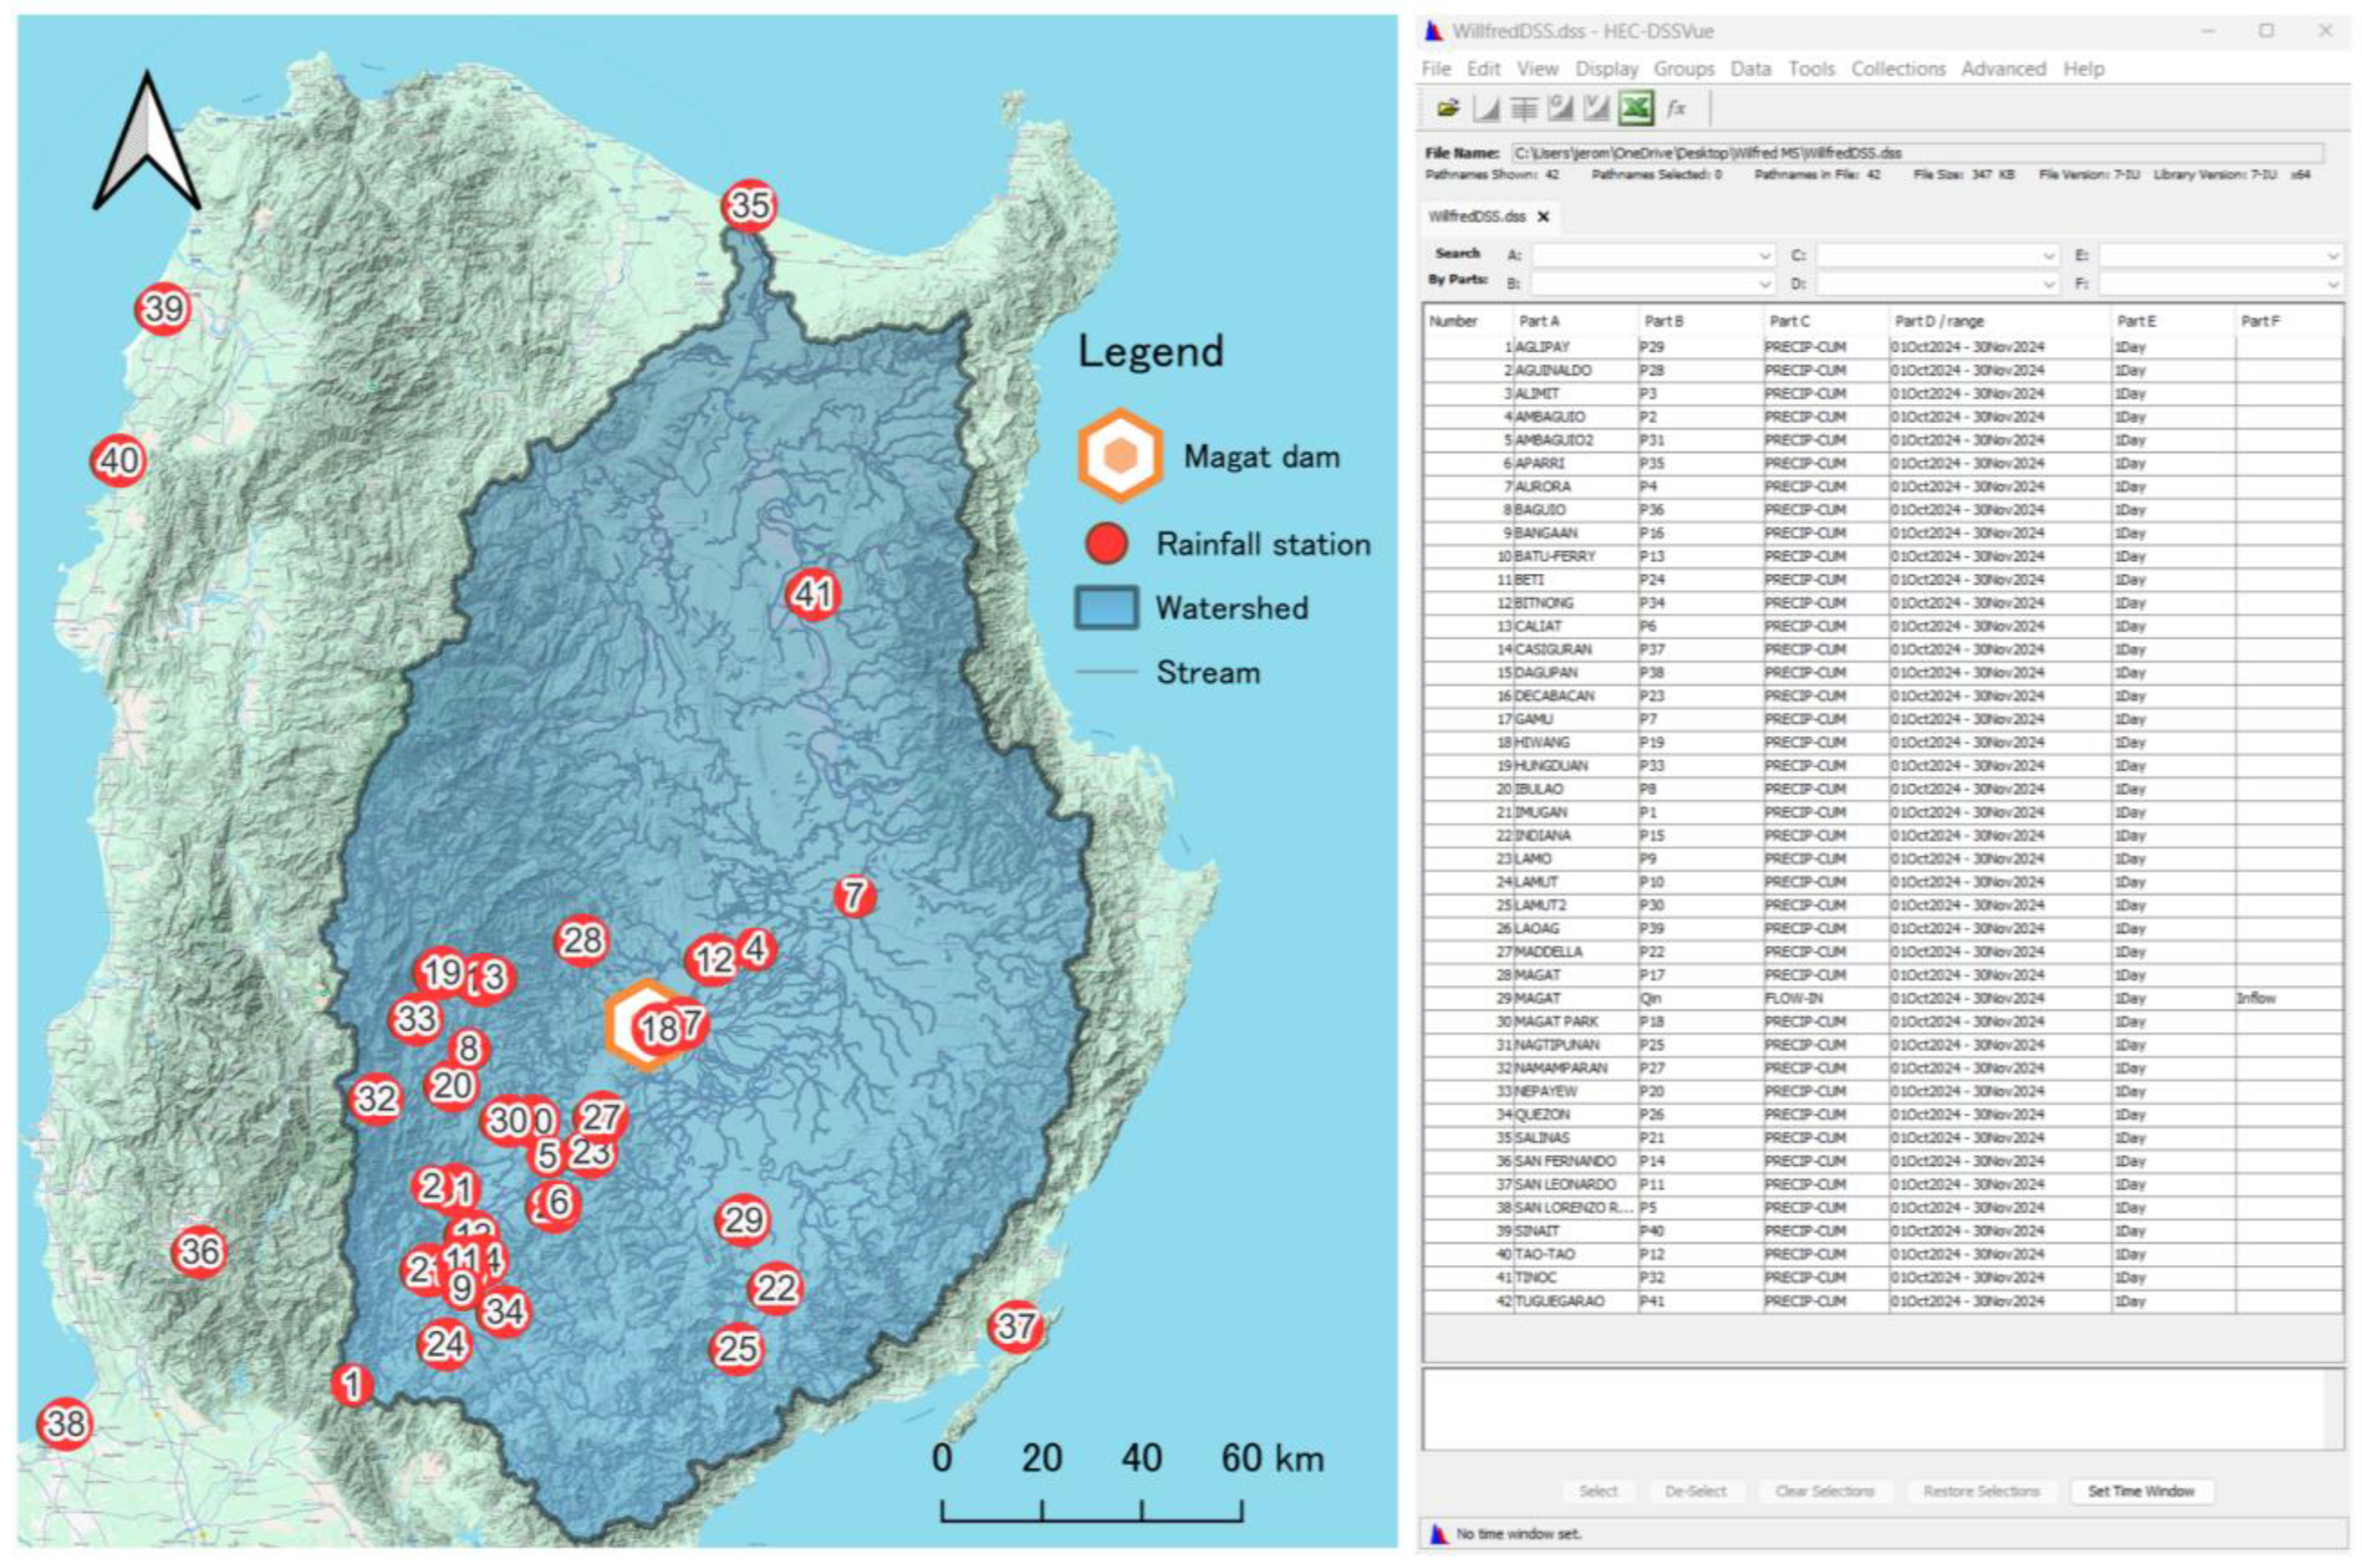This screenshot has height=1568, width=2362.
Task: Click the open DSS file folder icon
Action: (1448, 109)
